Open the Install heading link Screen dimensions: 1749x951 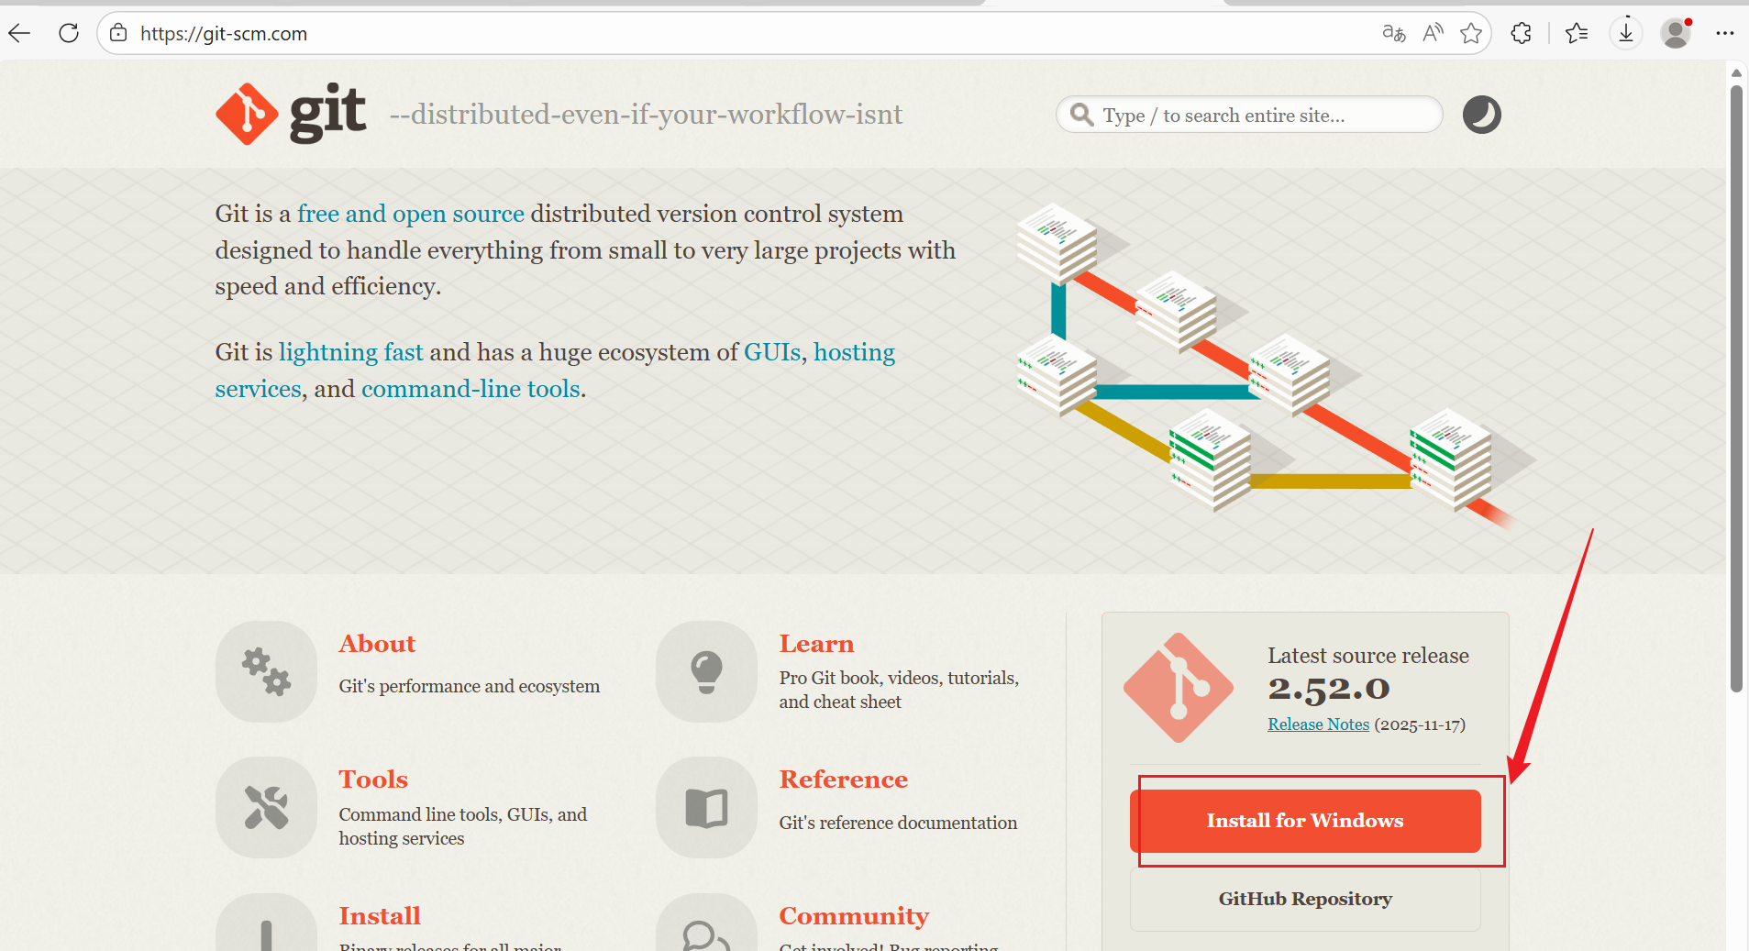pos(380,916)
